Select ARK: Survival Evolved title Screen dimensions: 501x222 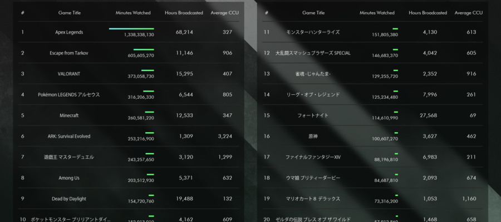tap(69, 137)
